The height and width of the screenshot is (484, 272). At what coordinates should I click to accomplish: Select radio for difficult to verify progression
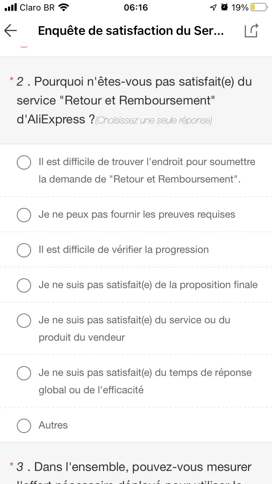click(x=24, y=250)
